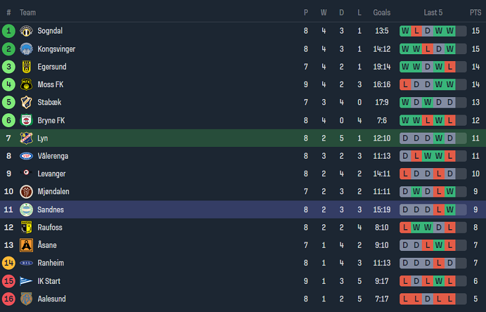Sort table by PTS column header

[475, 12]
